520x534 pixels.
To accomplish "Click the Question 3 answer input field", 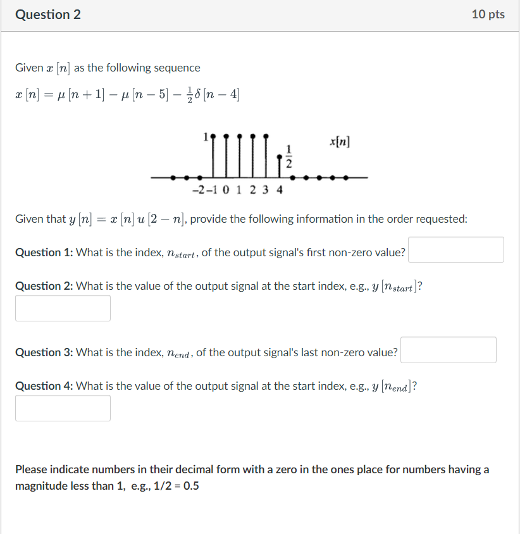I will click(448, 349).
